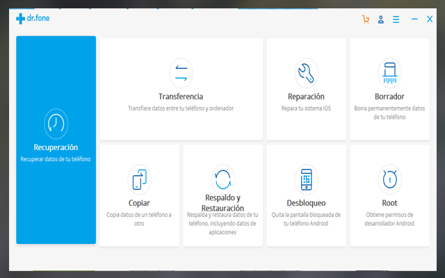445x278 pixels.
Task: Select the Desbloqueo title text
Action: pos(306,203)
